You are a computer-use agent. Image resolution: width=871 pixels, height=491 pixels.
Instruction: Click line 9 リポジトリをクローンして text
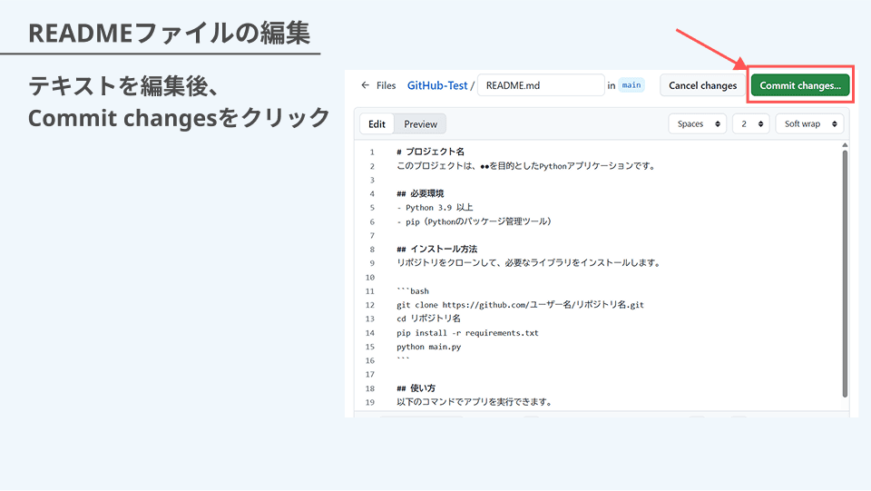point(528,262)
